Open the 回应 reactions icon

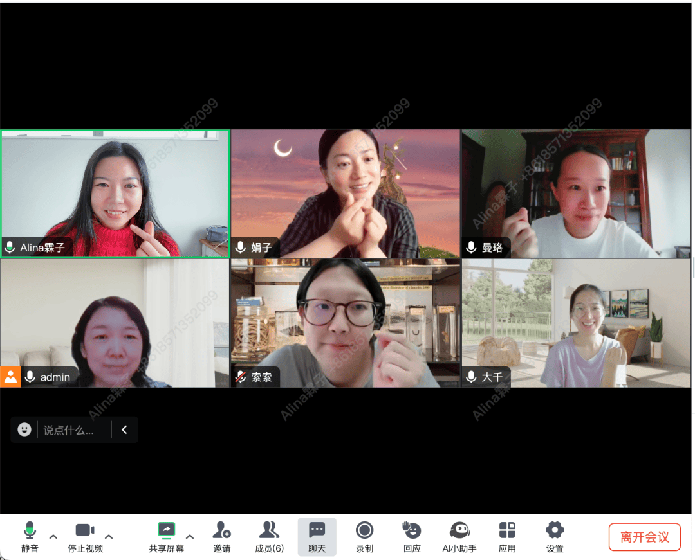click(412, 537)
